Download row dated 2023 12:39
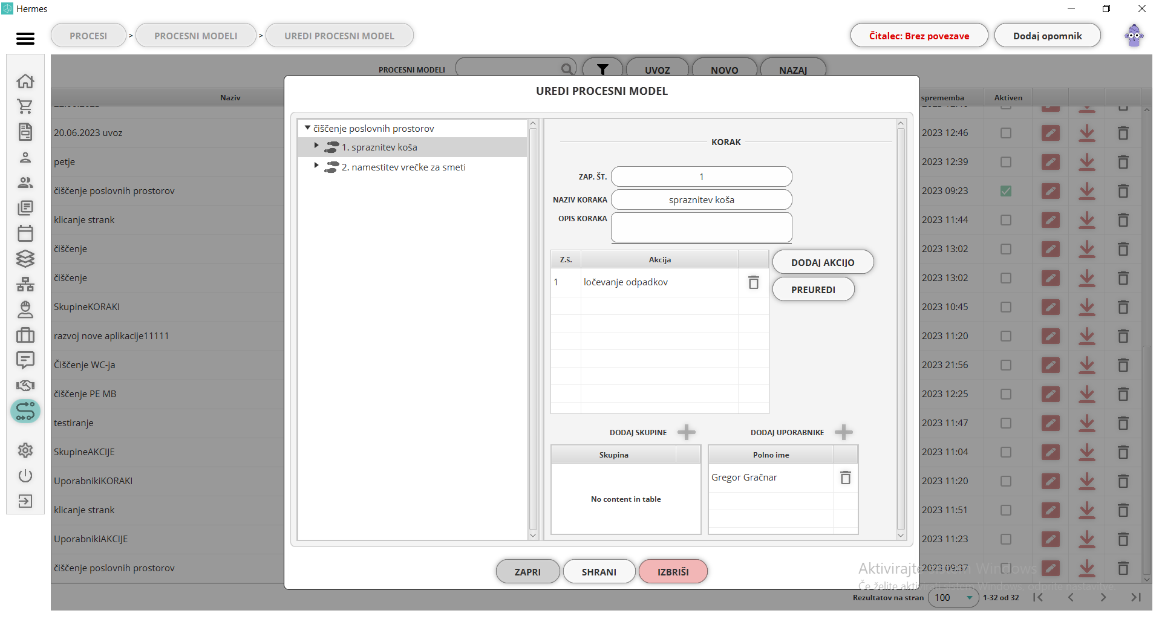The width and height of the screenshot is (1159, 622). [x=1087, y=162]
